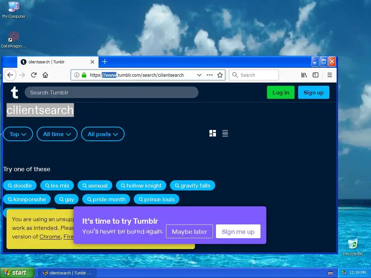Click the address bar URL text
371x278 pixels.
point(137,75)
